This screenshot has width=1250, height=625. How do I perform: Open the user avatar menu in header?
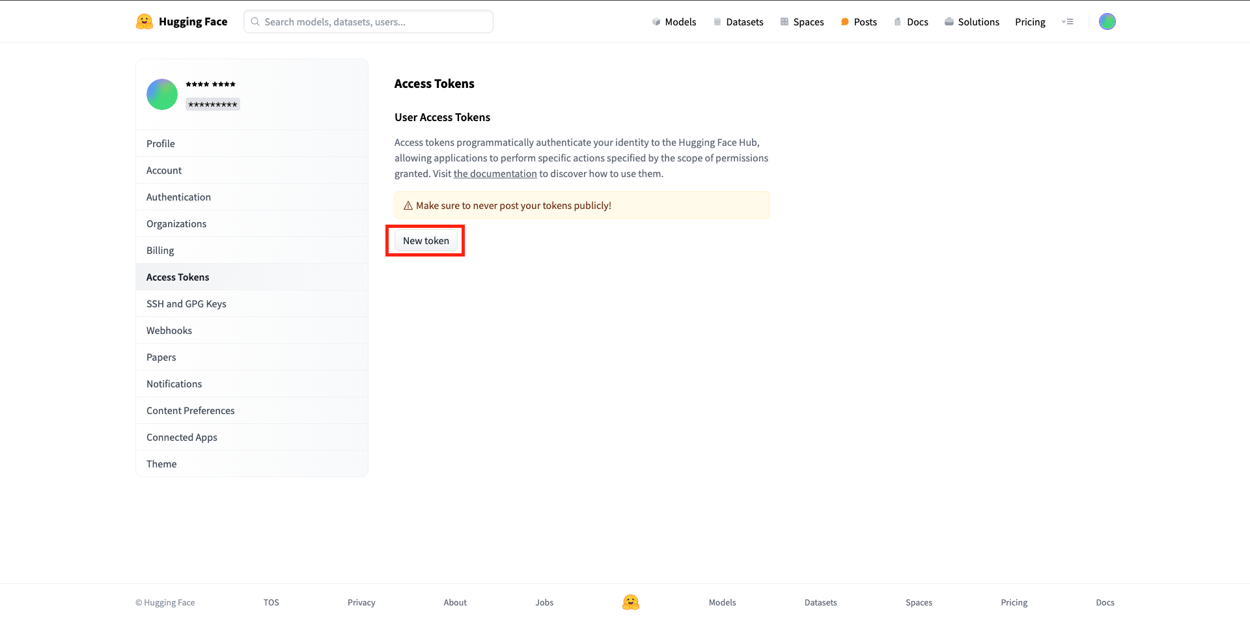pyautogui.click(x=1107, y=21)
